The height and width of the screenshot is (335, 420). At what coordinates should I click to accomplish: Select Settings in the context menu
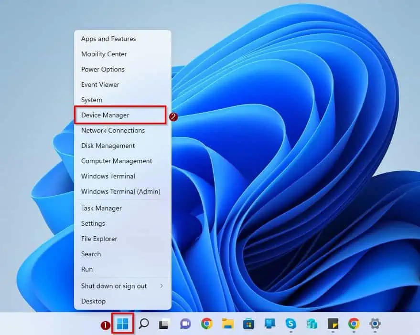click(x=123, y=223)
